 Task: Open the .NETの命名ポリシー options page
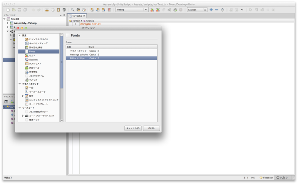click(x=38, y=112)
